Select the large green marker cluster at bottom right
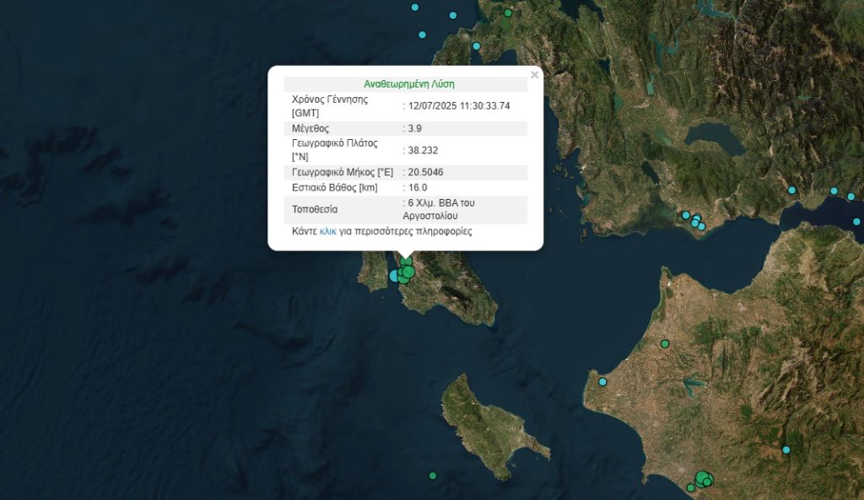 click(703, 478)
